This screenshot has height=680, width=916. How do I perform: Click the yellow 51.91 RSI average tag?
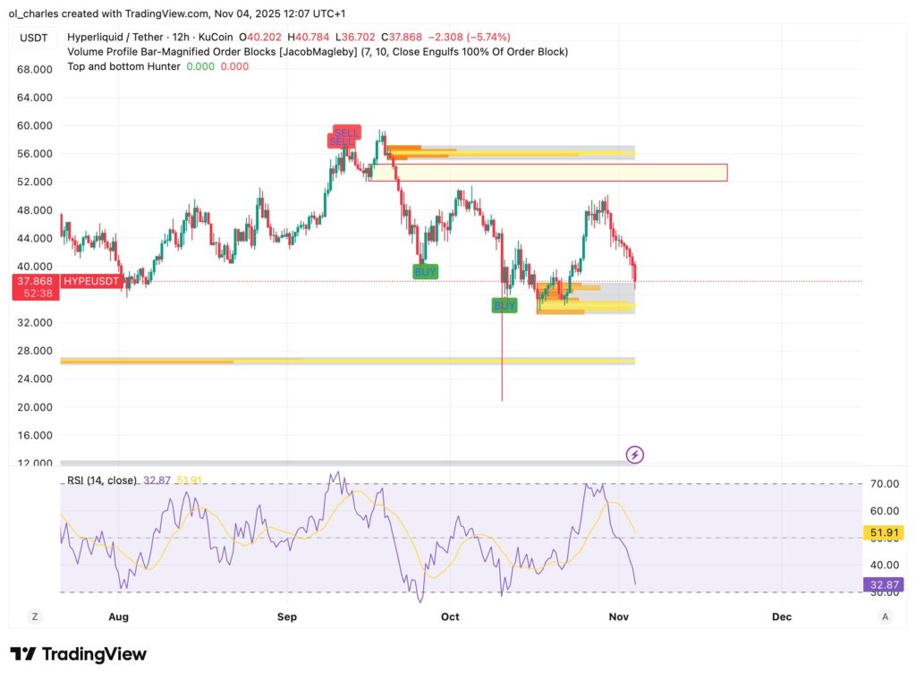(884, 533)
